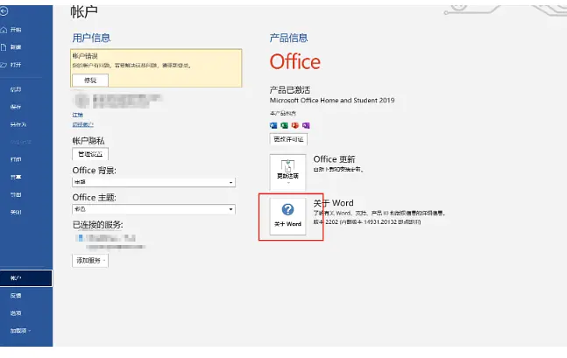Click the 帐户错误 warning title

(x=85, y=56)
